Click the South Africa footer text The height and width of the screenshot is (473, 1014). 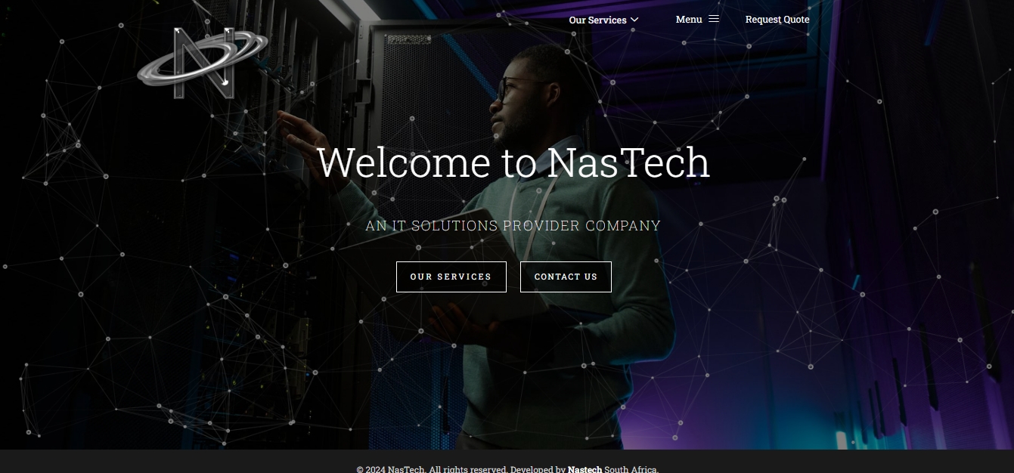coord(631,469)
